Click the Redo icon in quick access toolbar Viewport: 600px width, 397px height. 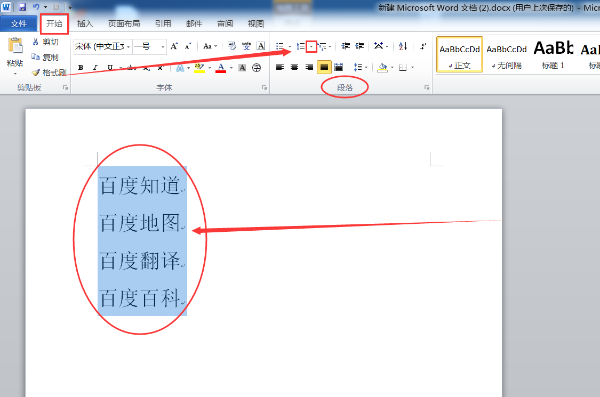point(56,7)
